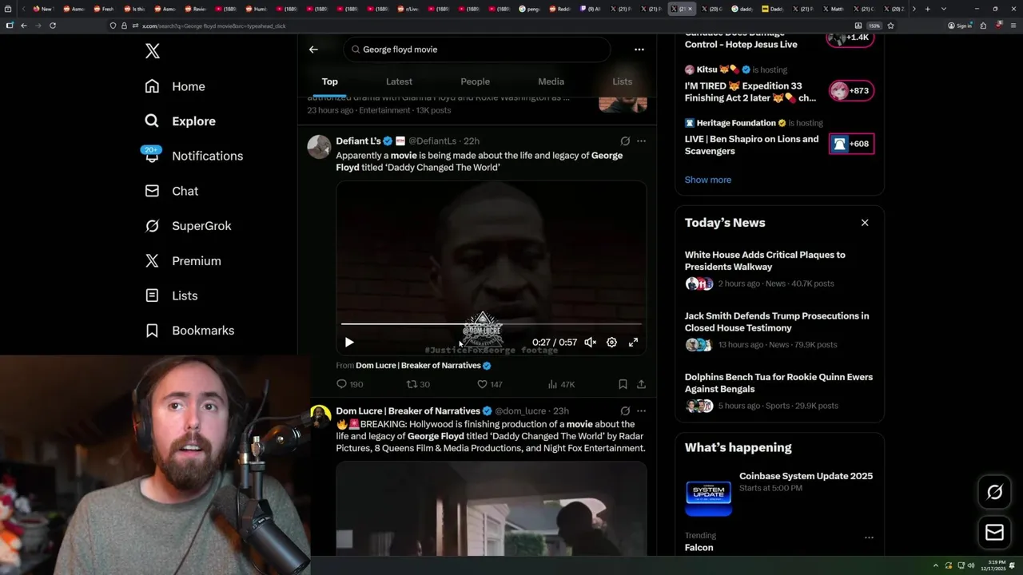Open Lists in sidebar
The width and height of the screenshot is (1023, 575).
(171, 295)
